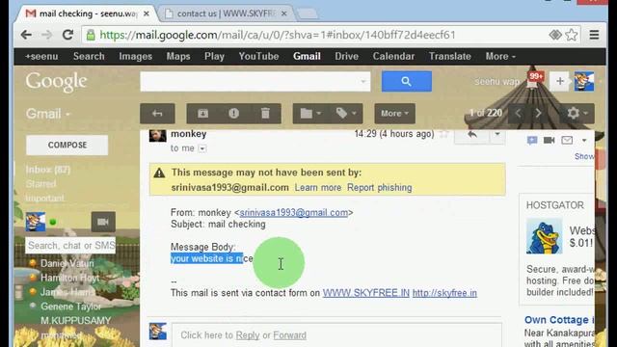Click the envelope icon in people panel
The width and height of the screenshot is (617, 347).
[567, 140]
